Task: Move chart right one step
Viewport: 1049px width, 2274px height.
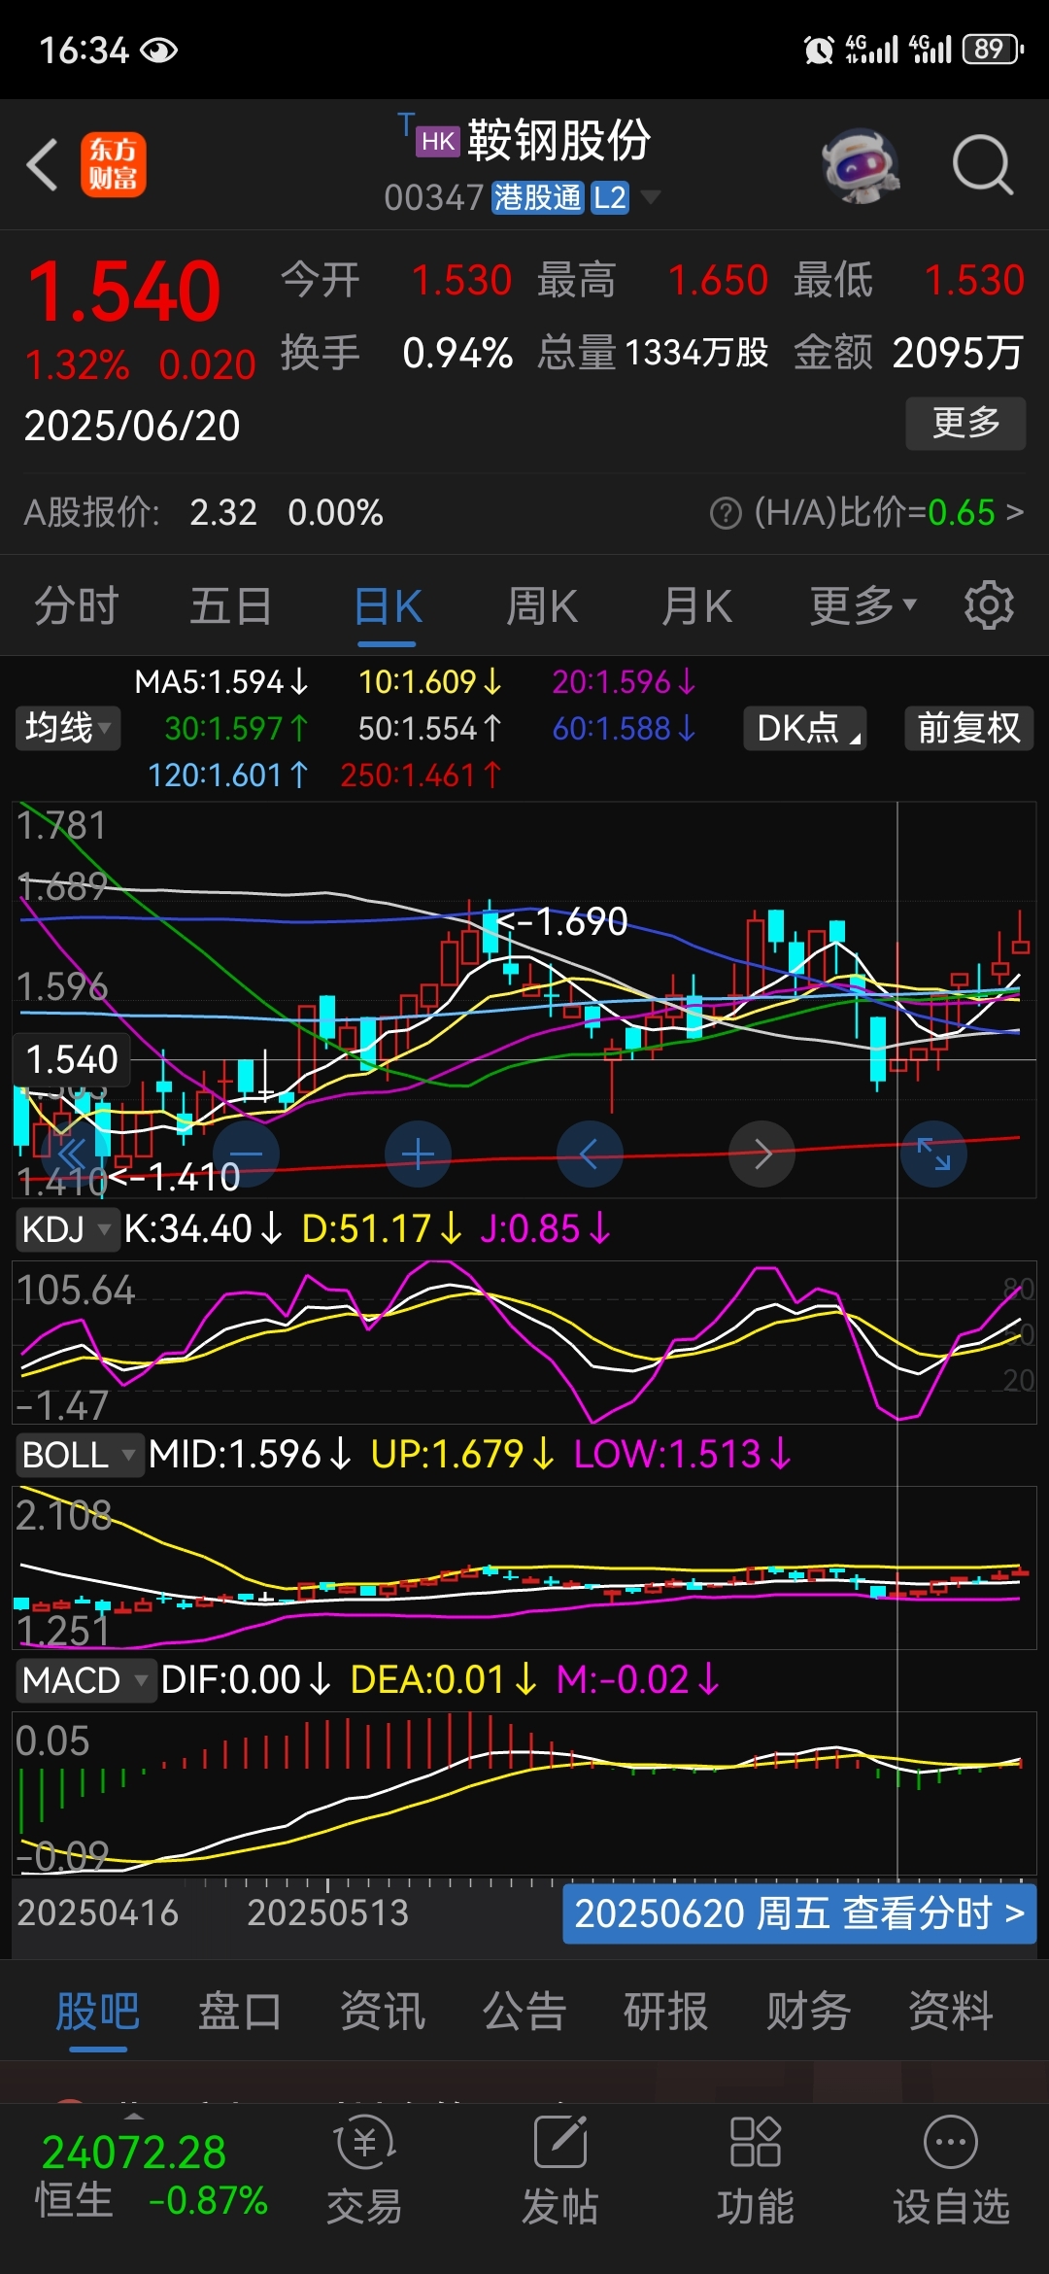Action: tap(762, 1154)
